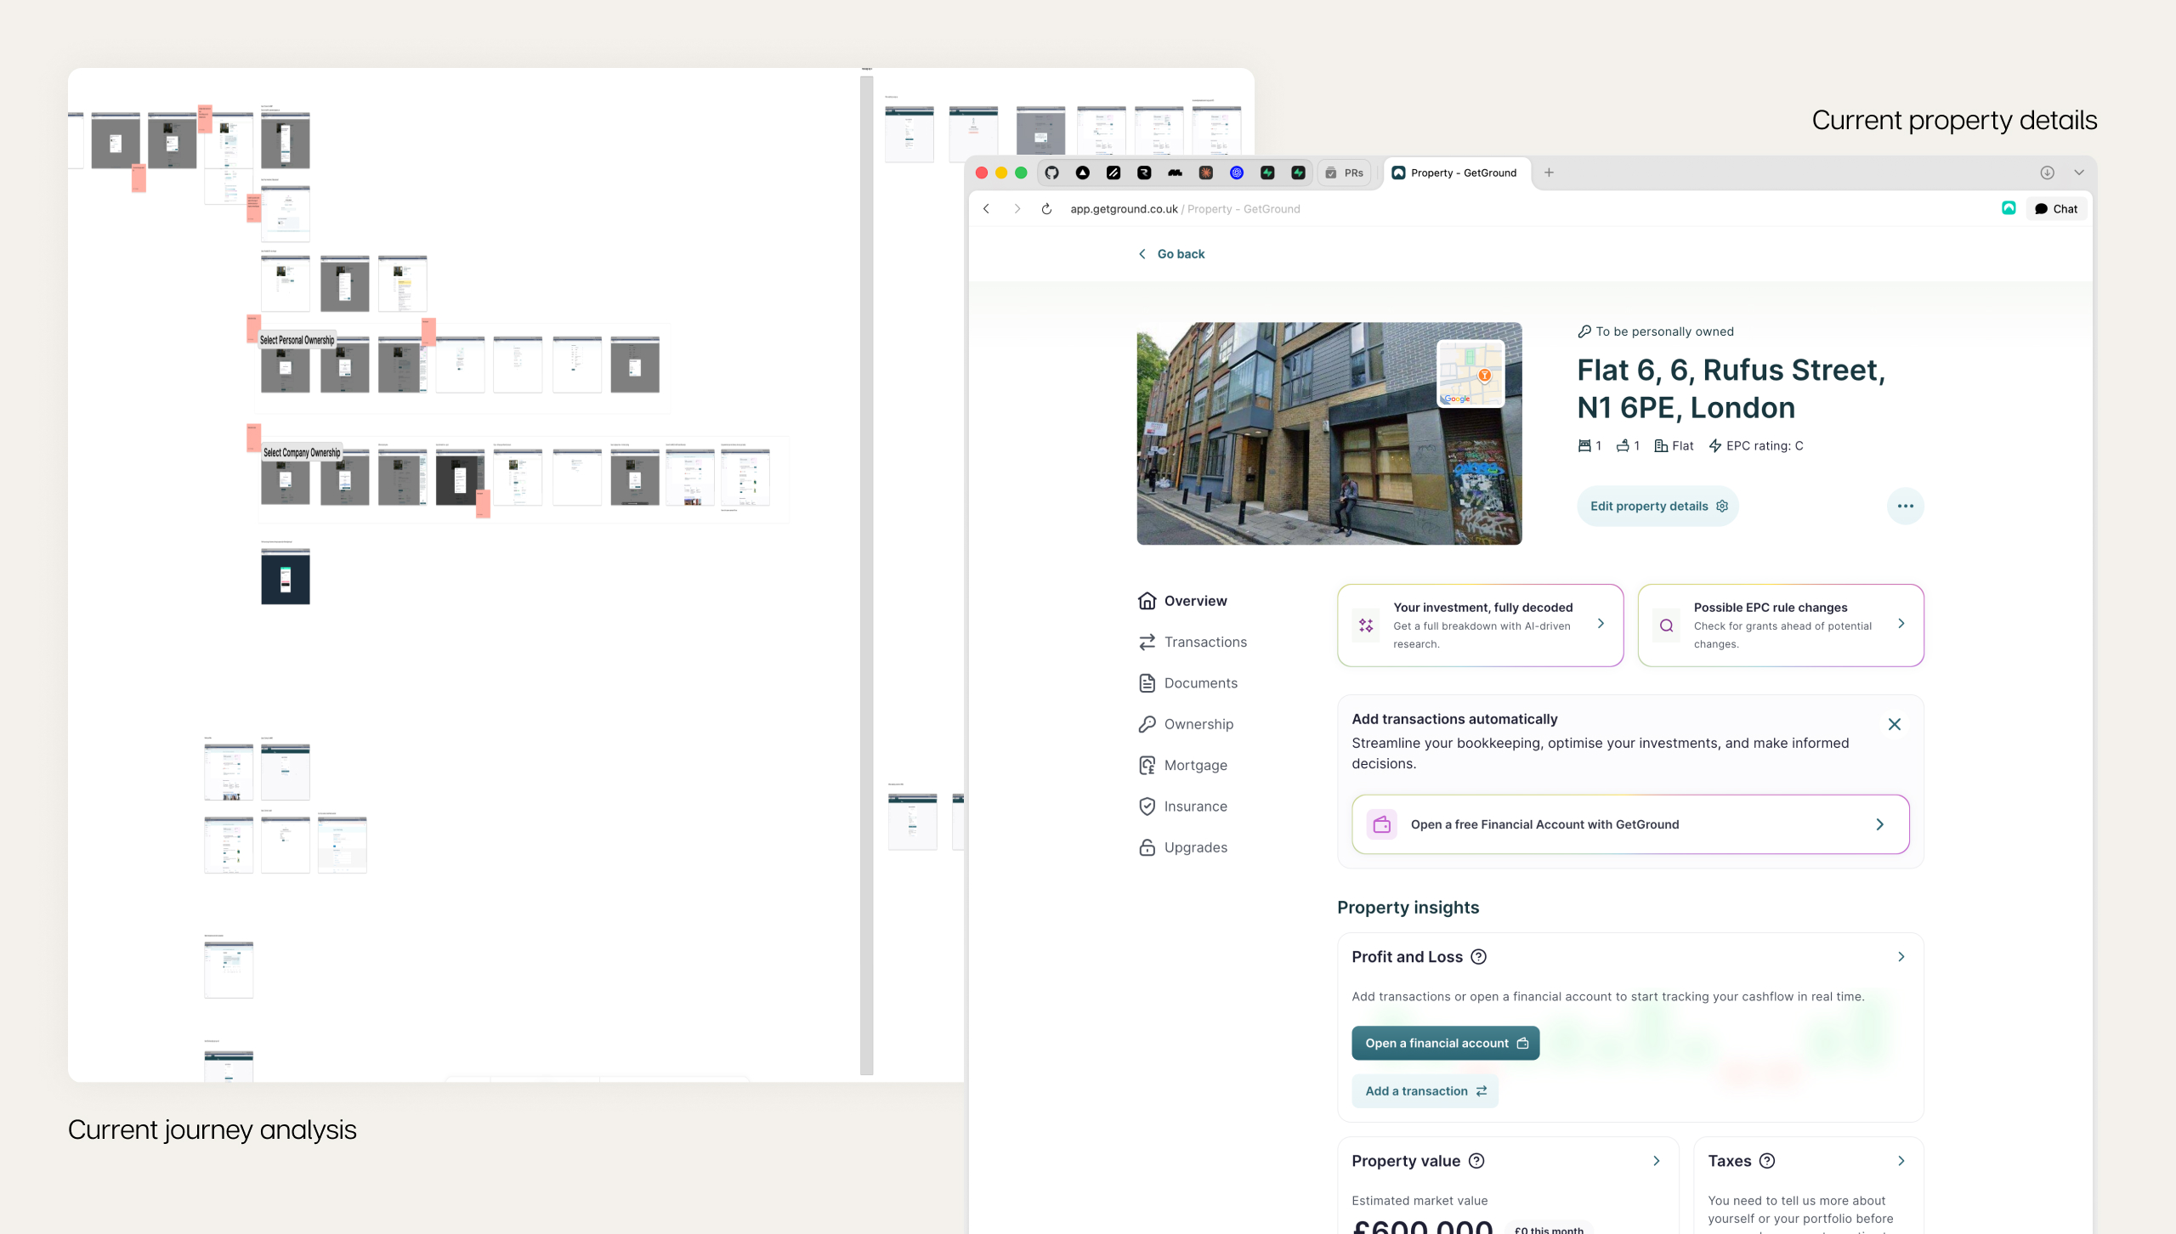Open Mortgage in the property sidebar
Screen dimensions: 2176x1234
click(x=1182, y=766)
